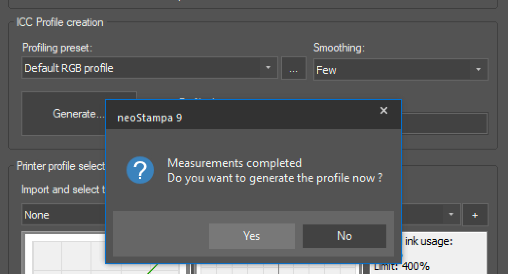Click the neoStampa 9 dialog title

(150, 118)
